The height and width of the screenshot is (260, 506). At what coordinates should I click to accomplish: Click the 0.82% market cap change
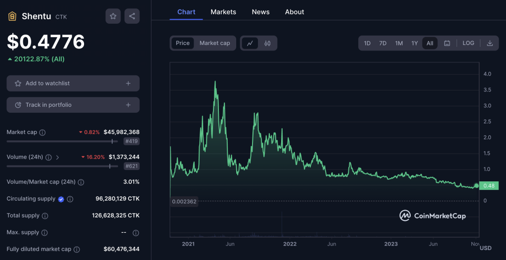coord(89,132)
